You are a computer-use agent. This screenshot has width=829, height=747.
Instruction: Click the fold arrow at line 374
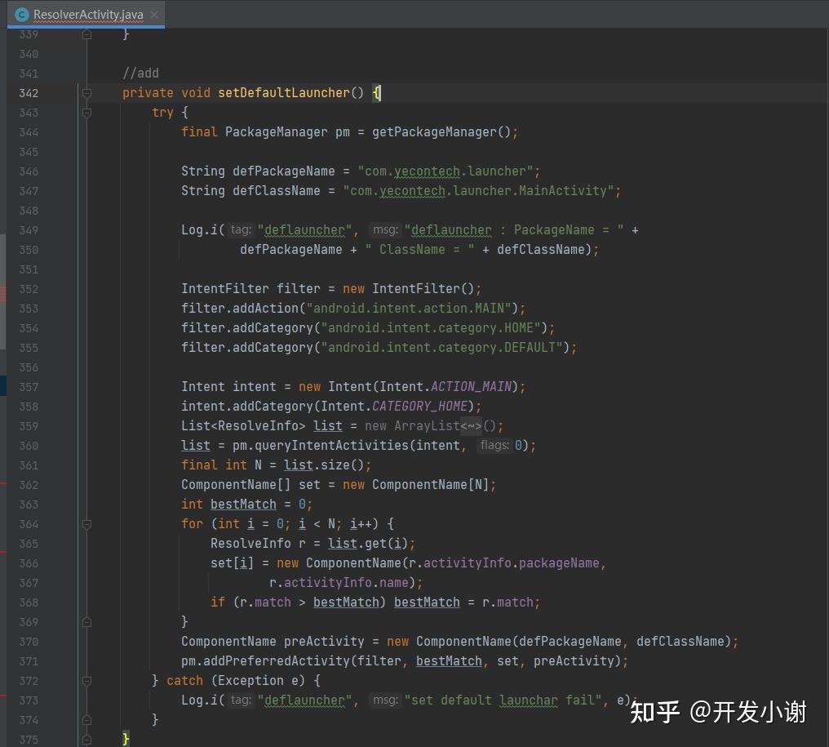pyautogui.click(x=86, y=718)
